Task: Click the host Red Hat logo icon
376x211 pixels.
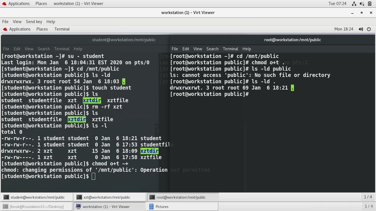Action: tap(4, 4)
